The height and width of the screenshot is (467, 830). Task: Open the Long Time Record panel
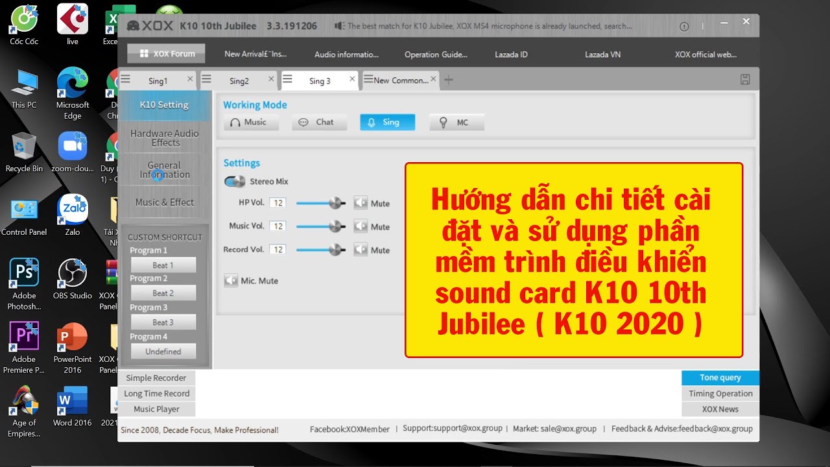156,394
